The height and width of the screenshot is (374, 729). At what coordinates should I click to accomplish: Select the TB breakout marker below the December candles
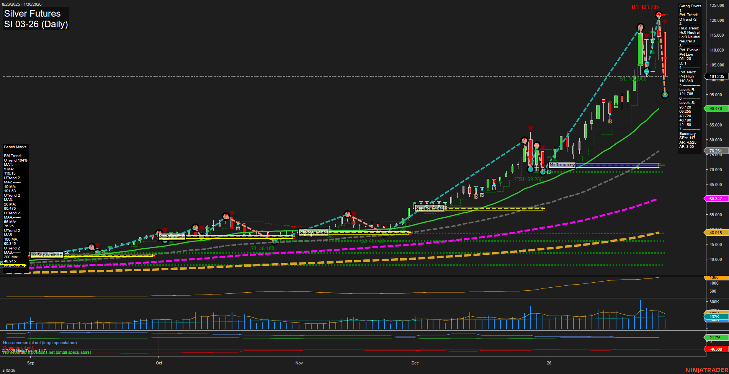coord(476,196)
